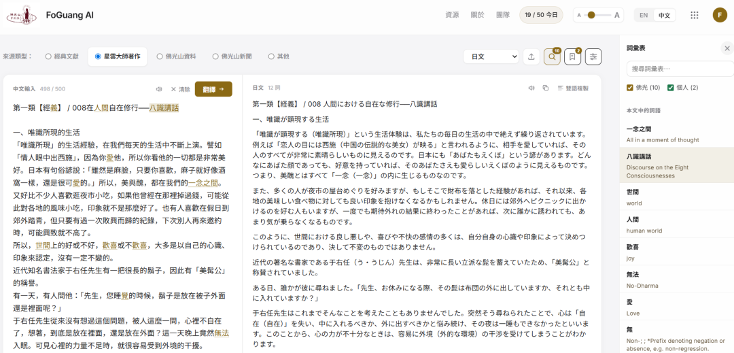
Task: Clear the Chinese input with 清除
Action: [x=180, y=89]
